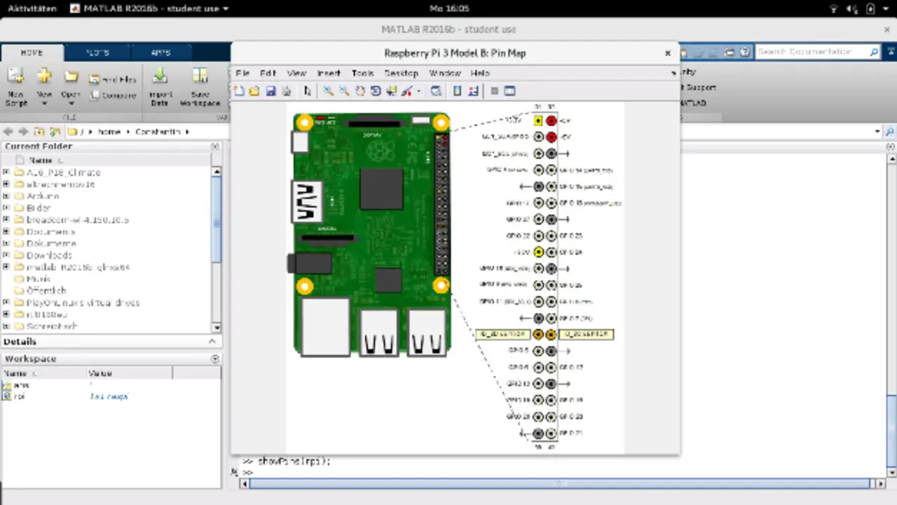Click the up-one-level folder icon
Image resolution: width=897 pixels, height=505 pixels.
39,132
